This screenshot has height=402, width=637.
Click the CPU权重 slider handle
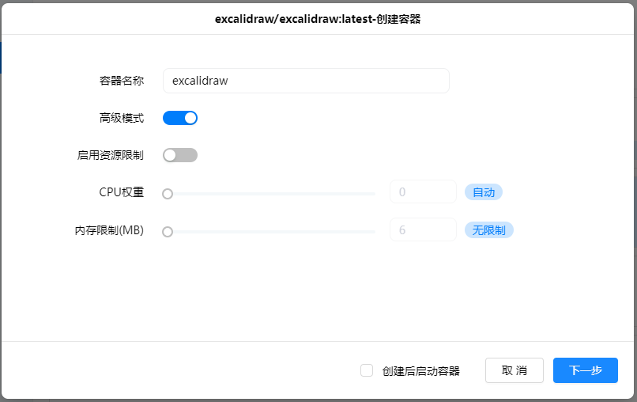coord(168,193)
